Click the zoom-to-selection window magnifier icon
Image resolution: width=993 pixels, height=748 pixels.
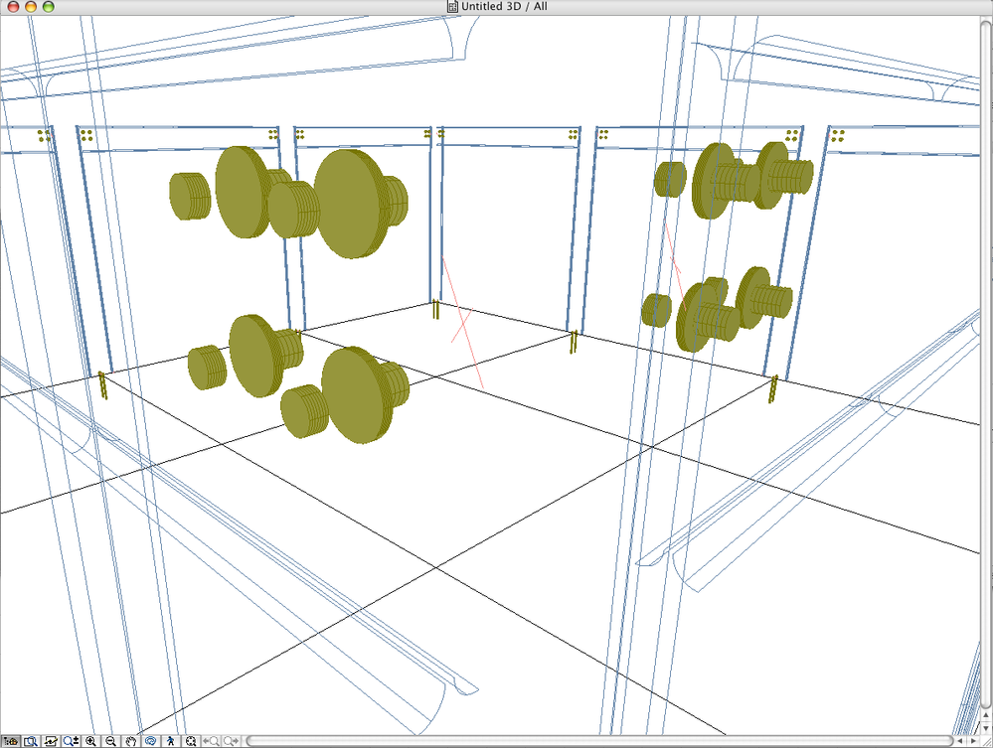coord(31,741)
